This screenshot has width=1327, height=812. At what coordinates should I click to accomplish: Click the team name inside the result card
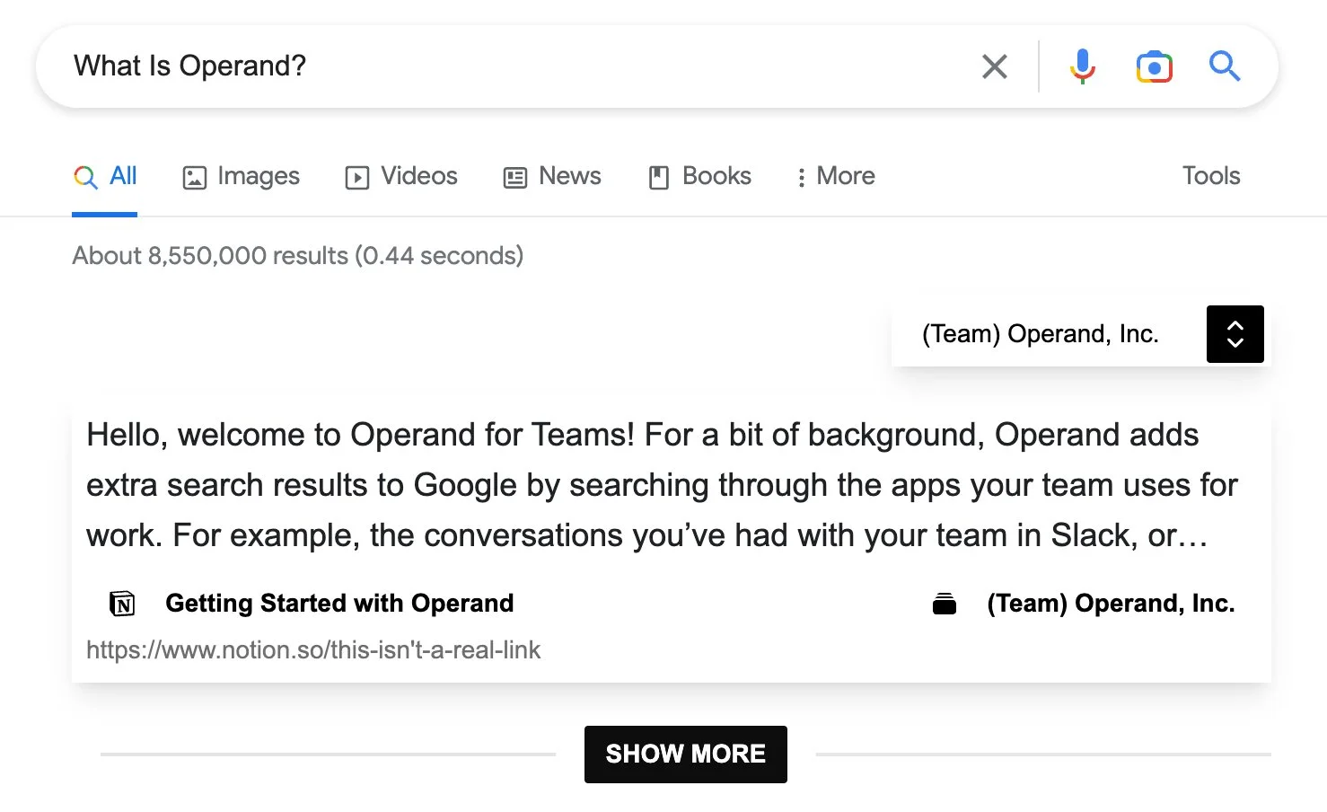point(1111,604)
